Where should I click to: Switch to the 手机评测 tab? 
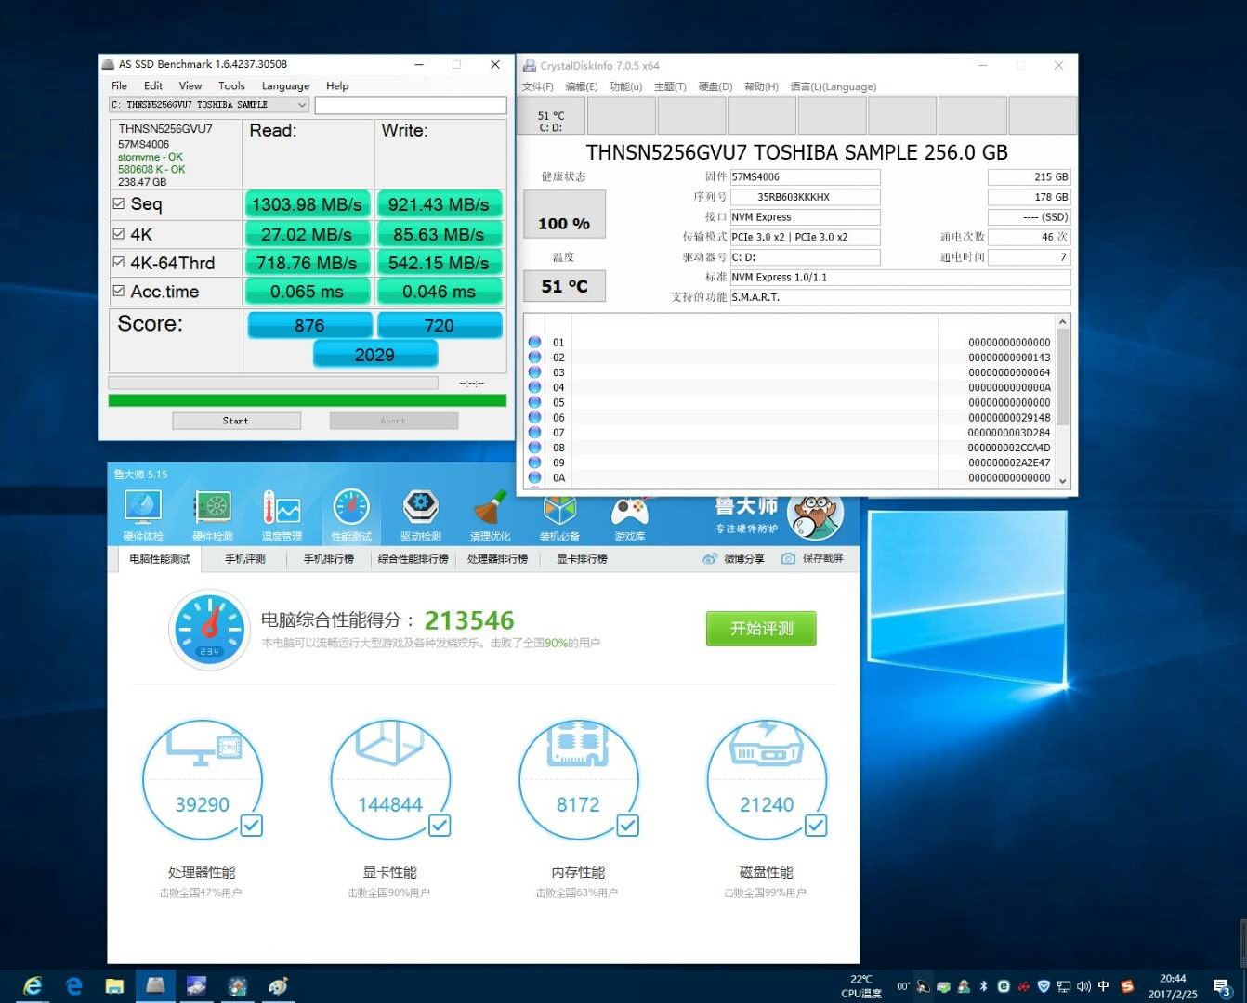245,558
